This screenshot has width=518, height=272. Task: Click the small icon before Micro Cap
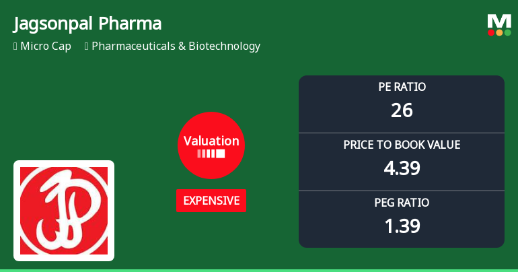[15, 46]
